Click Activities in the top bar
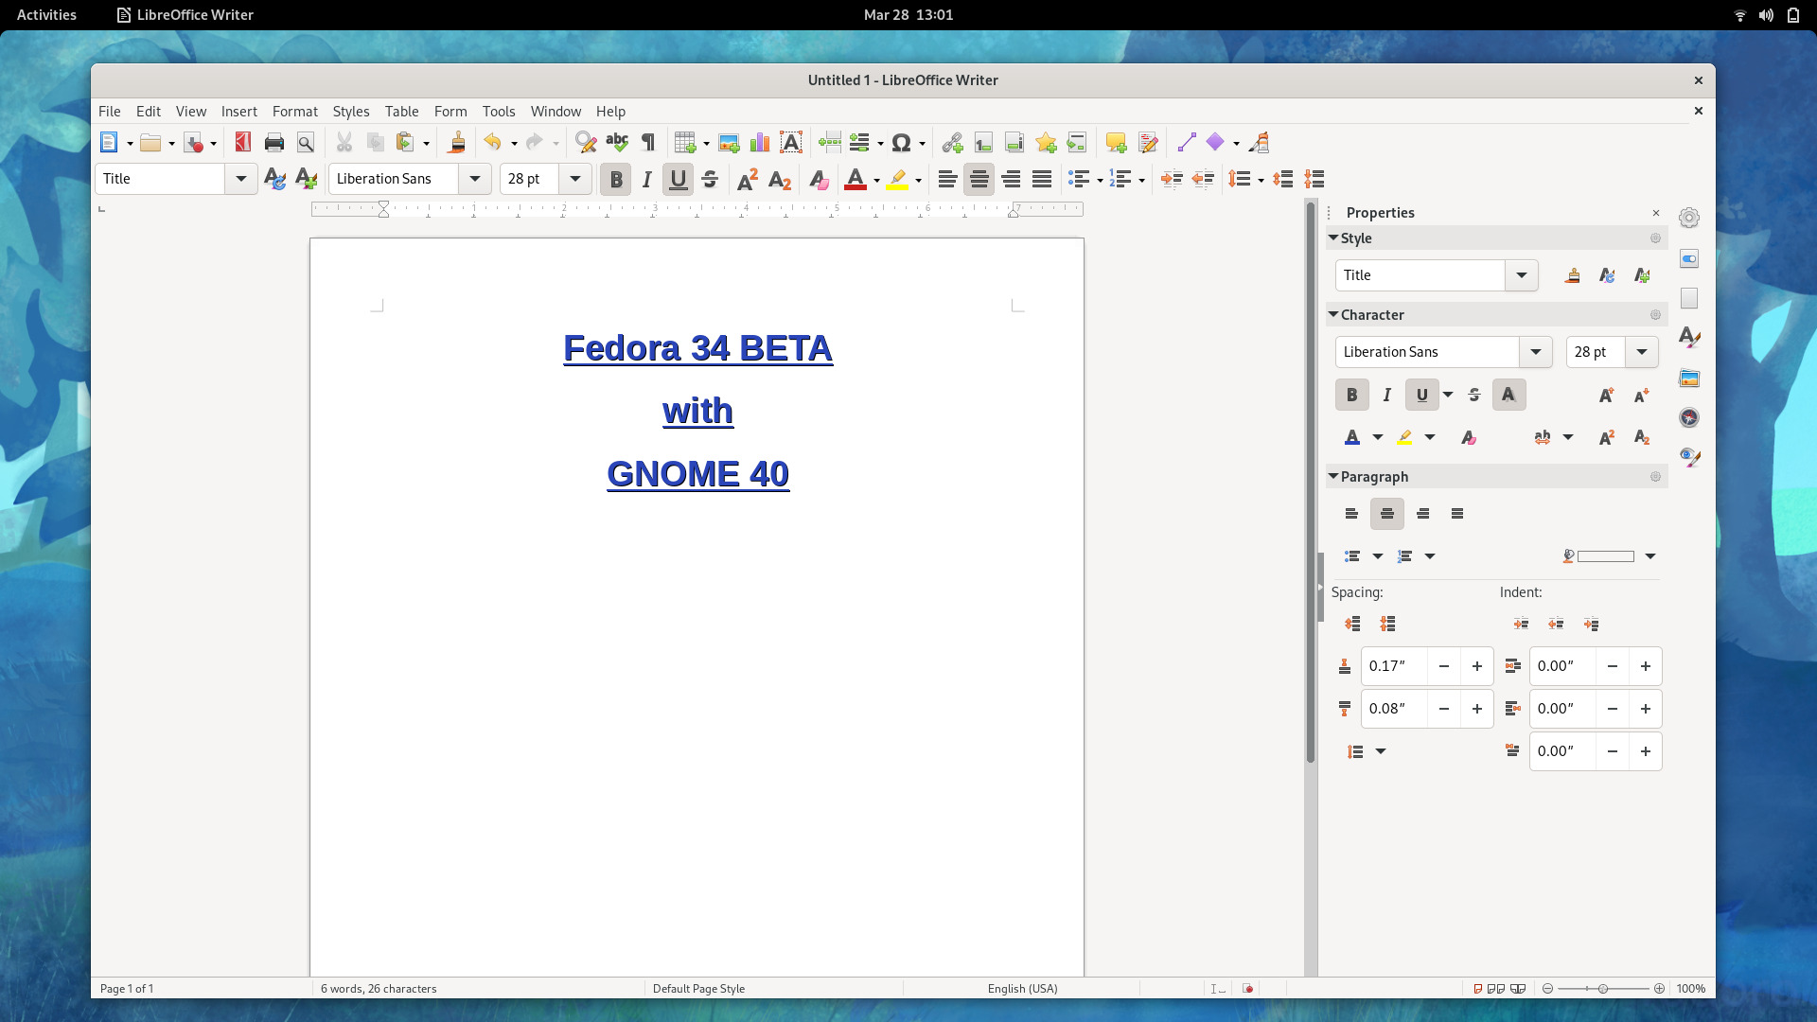 point(46,14)
